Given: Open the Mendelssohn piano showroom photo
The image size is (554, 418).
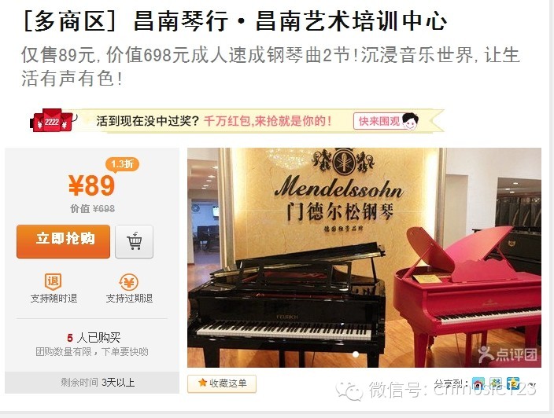Looking at the screenshot, I should coord(364,258).
